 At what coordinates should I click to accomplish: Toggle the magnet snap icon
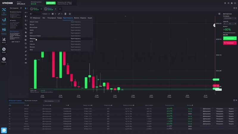pyautogui.click(x=26, y=59)
